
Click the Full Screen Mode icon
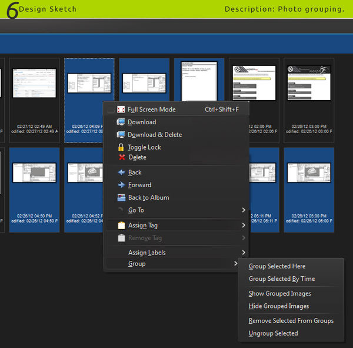[121, 110]
